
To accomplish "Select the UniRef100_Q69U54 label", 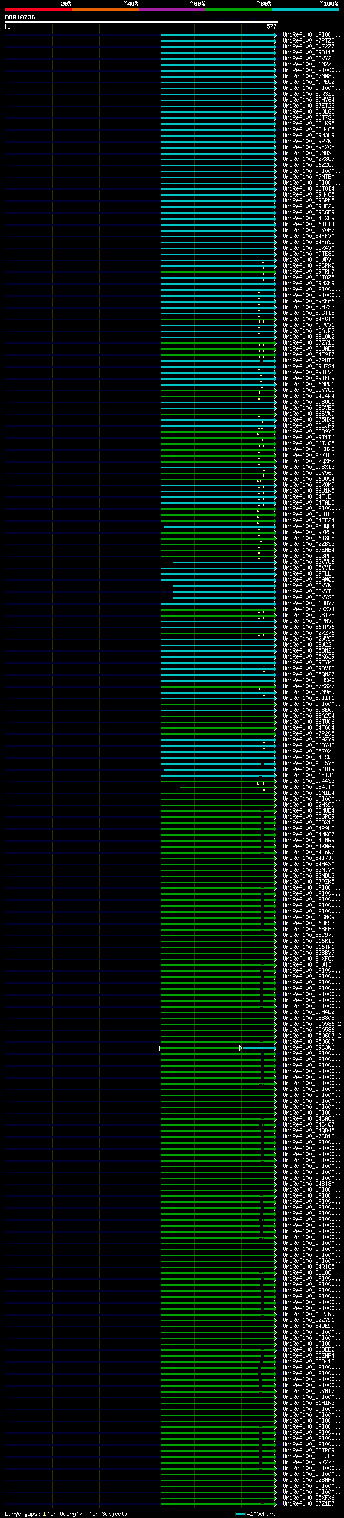I will tap(308, 479).
